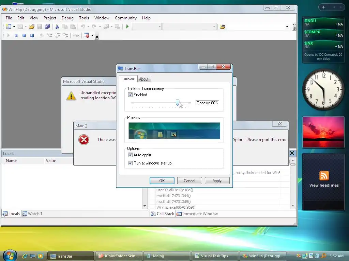Click the $COMPX stock quote row

pyautogui.click(x=323, y=34)
